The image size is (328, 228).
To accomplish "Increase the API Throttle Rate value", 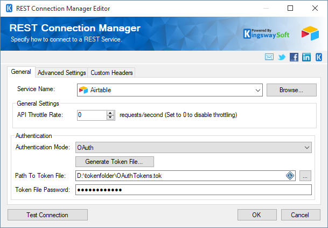I will 110,113.
